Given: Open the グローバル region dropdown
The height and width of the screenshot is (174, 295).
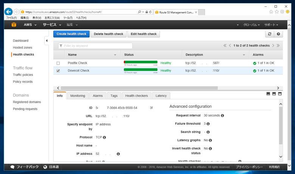Looking at the screenshot, I should (x=252, y=25).
